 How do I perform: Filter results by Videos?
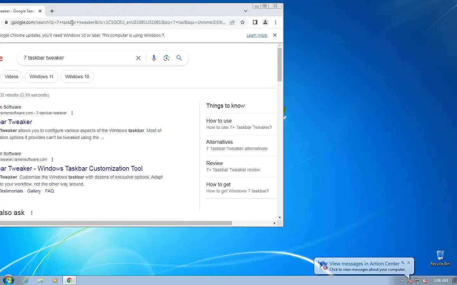(11, 77)
